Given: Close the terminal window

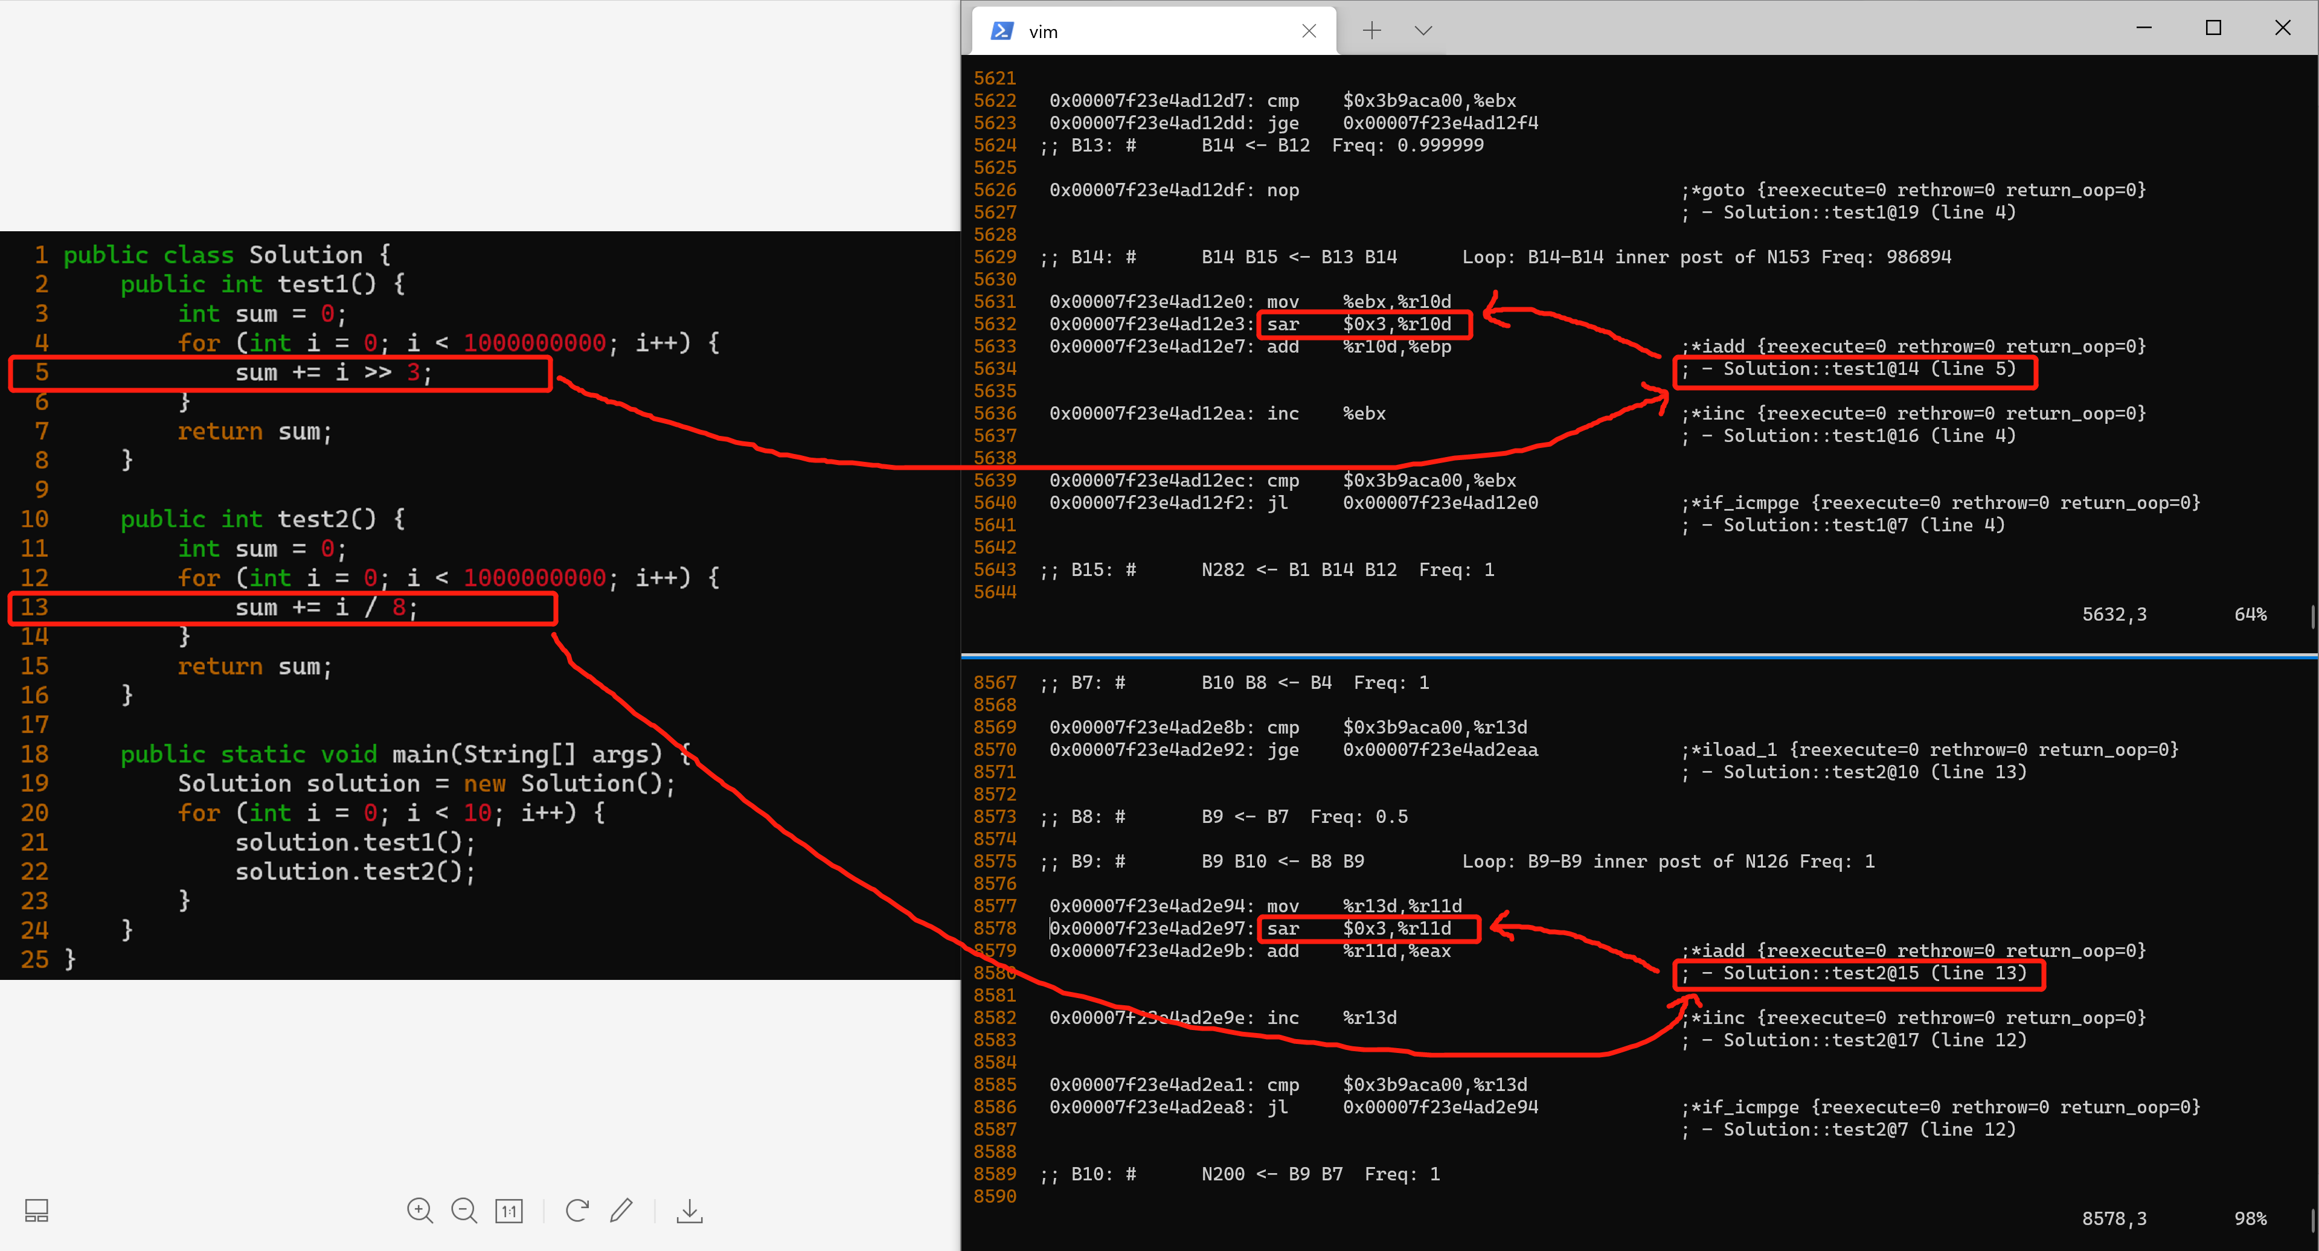Looking at the screenshot, I should point(2282,28).
